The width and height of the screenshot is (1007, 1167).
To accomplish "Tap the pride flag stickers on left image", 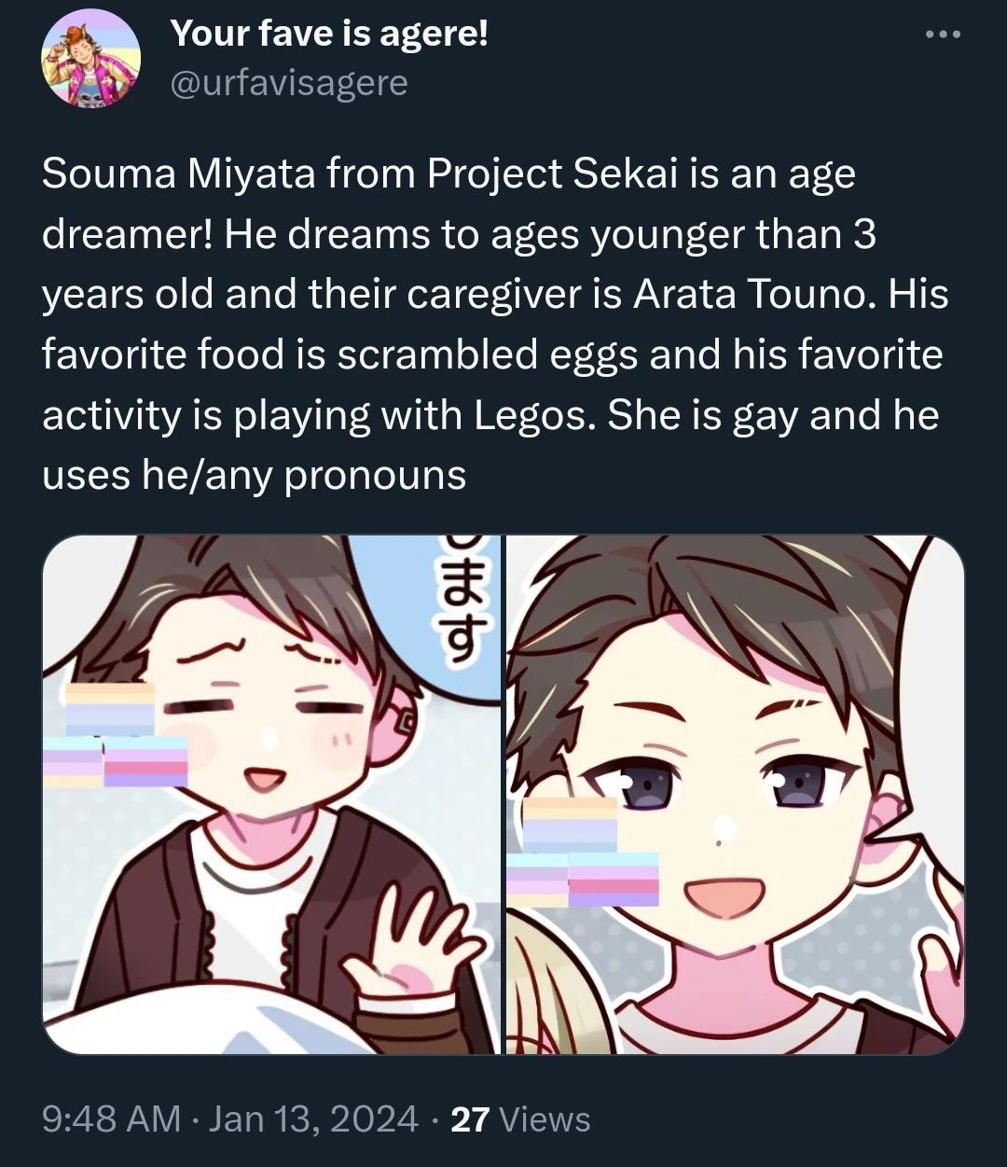I will [x=116, y=735].
